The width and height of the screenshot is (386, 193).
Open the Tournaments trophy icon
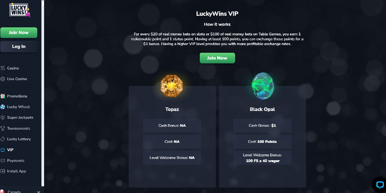point(3,128)
